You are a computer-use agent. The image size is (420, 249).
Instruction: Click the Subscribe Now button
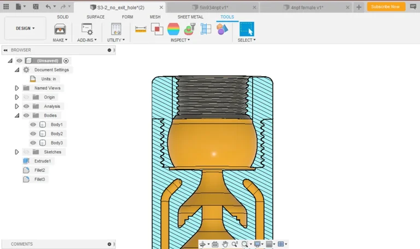tap(386, 7)
